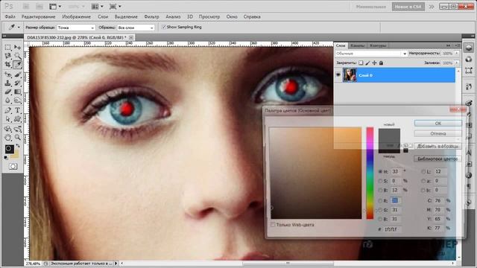Click the Библиотеки цветов button

[x=437, y=159]
